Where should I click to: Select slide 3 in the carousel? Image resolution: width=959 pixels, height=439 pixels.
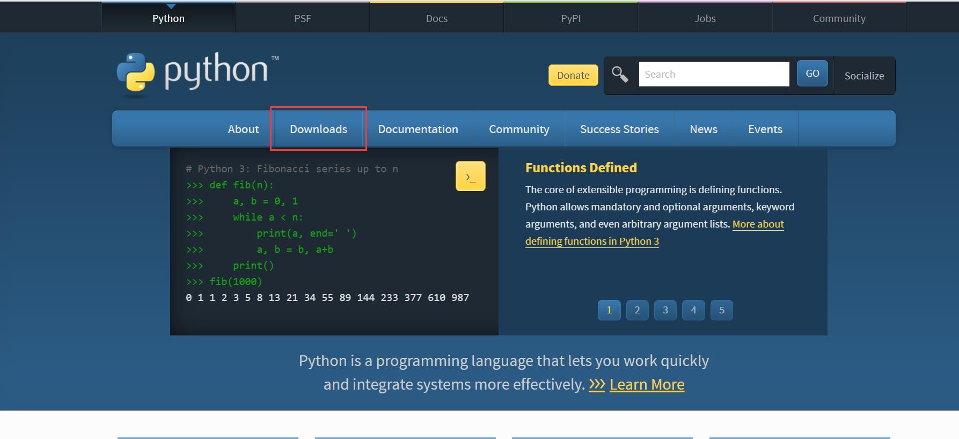665,310
